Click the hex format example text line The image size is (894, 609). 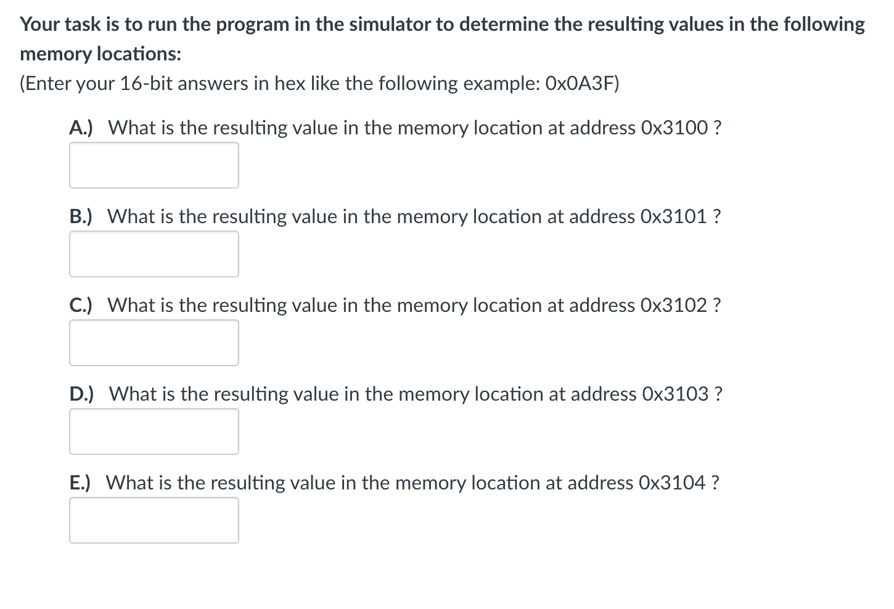[x=319, y=83]
